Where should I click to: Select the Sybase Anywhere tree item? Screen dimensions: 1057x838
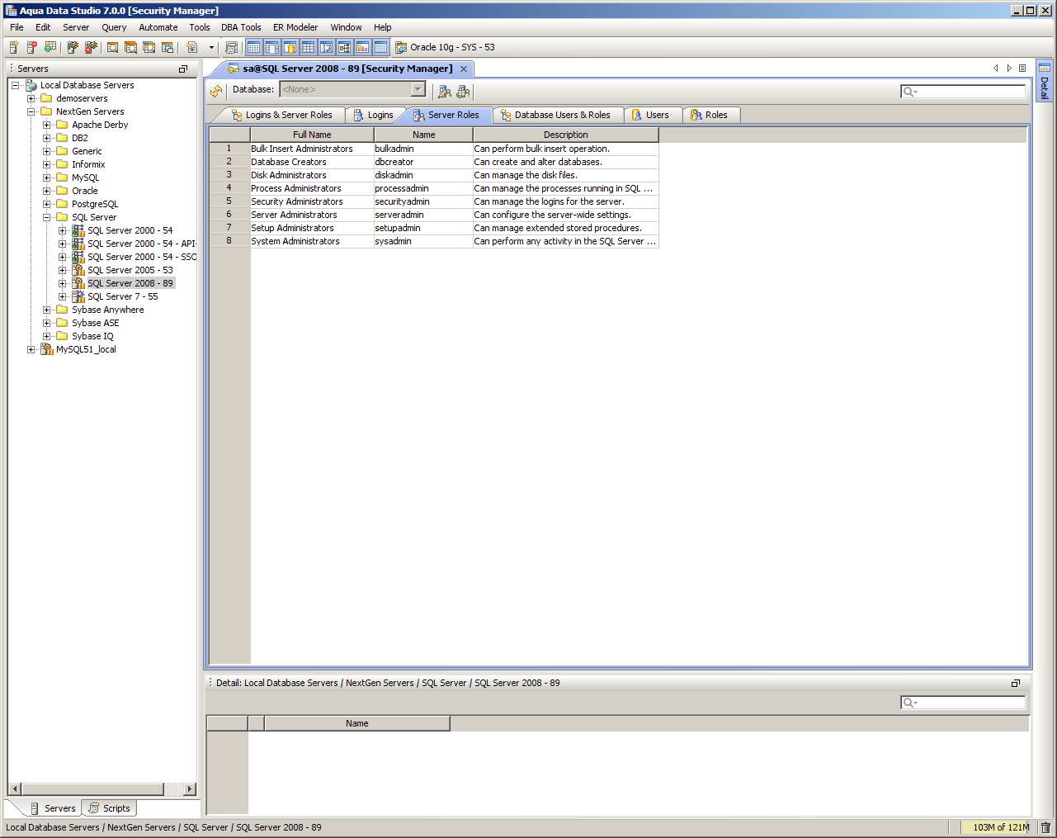107,310
